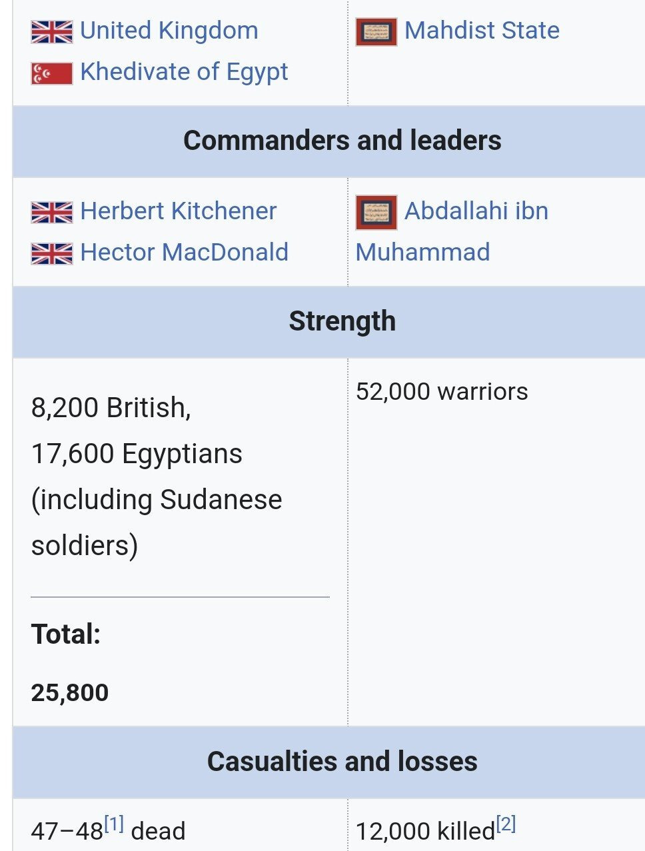Open the Herbert Kitchener article
Image resolution: width=645 pixels, height=851 pixels.
(178, 211)
